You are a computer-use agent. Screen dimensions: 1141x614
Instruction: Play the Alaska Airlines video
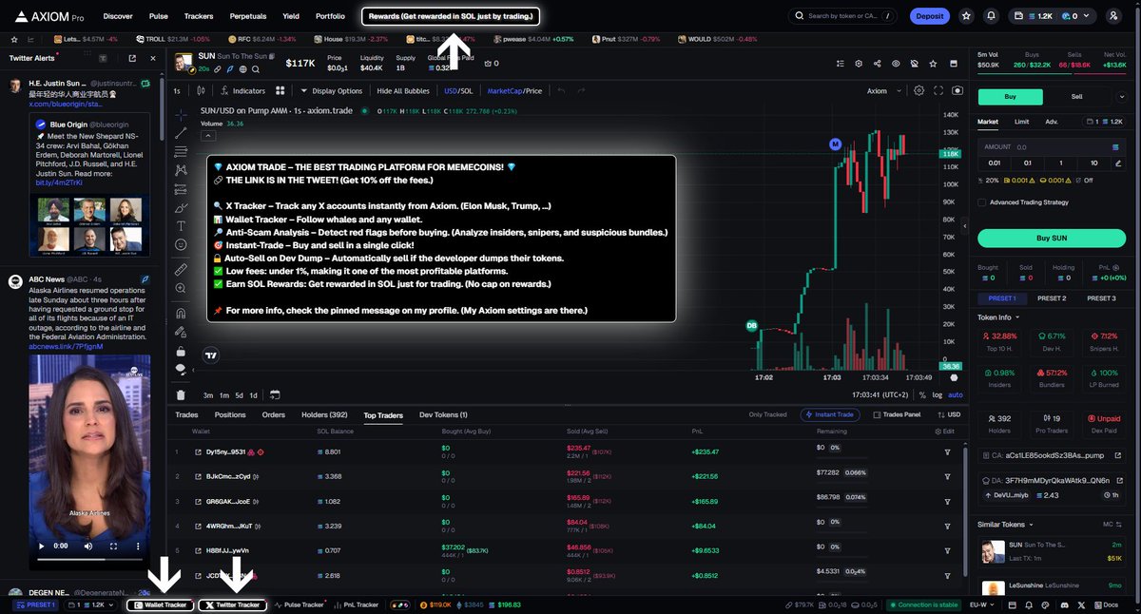point(41,547)
